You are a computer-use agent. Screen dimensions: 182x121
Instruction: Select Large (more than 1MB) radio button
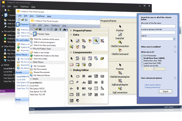(142, 63)
